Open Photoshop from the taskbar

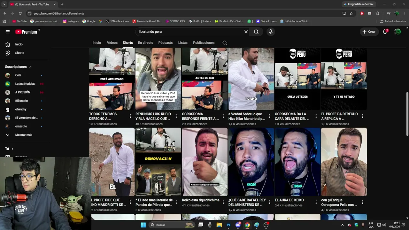228,225
